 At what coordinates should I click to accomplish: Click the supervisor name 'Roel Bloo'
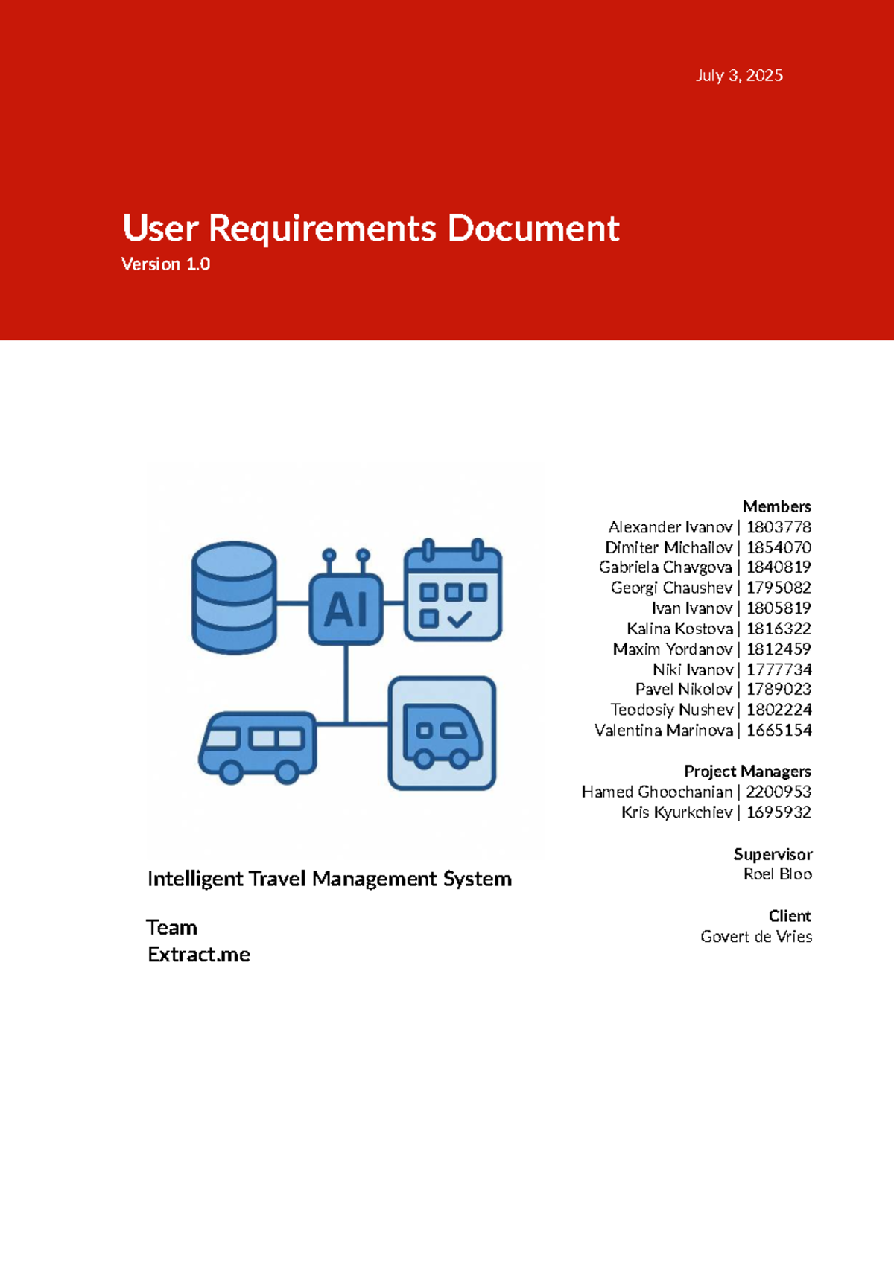(777, 874)
